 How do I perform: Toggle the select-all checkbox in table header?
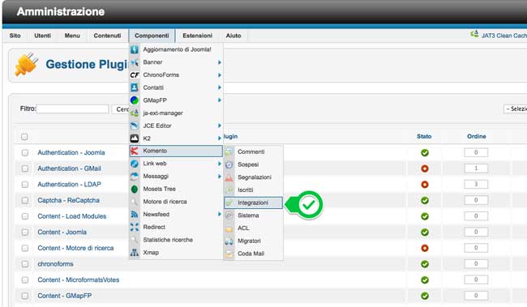click(24, 137)
